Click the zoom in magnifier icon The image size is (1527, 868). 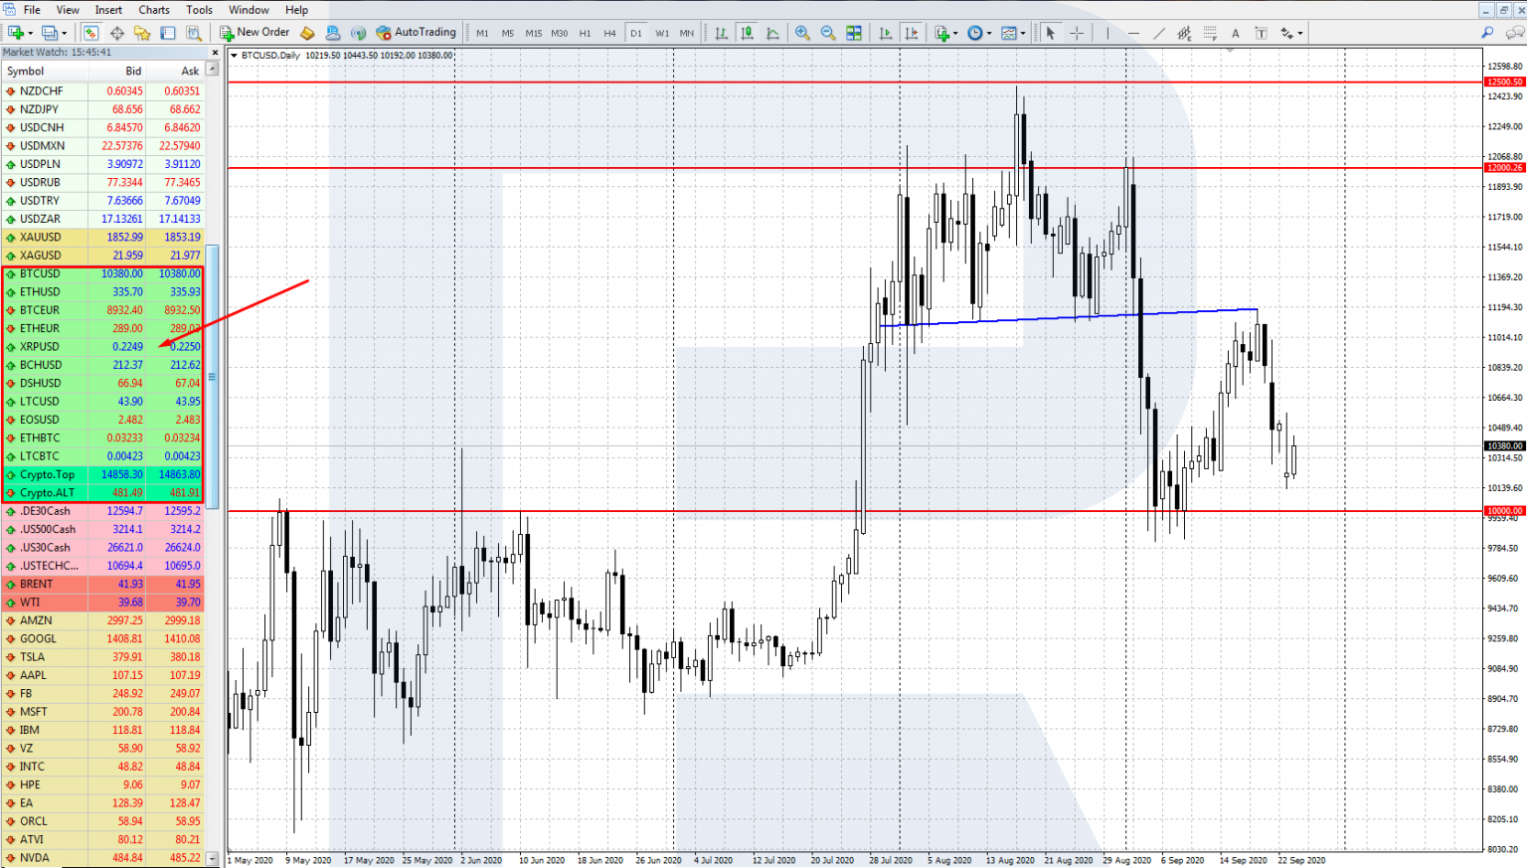[802, 33]
